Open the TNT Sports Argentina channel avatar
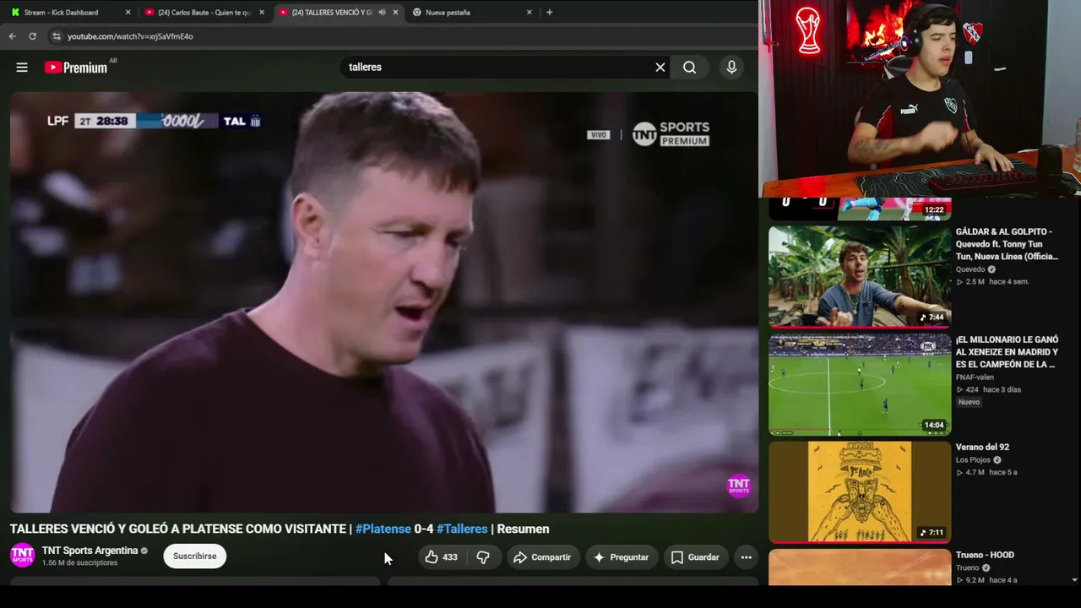This screenshot has width=1081, height=608. pyautogui.click(x=22, y=556)
